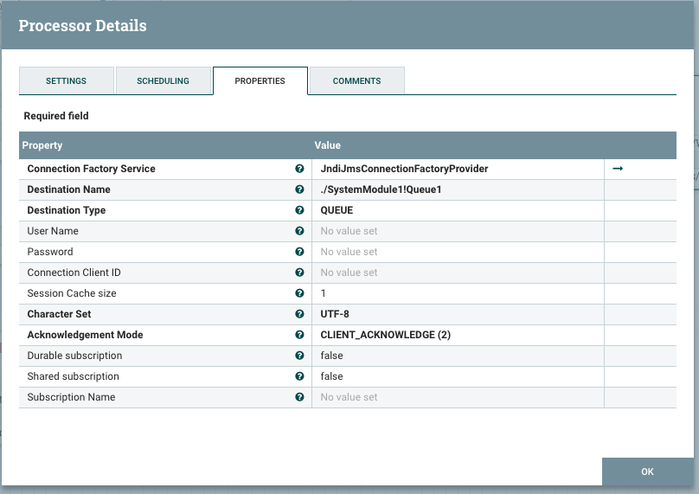Image resolution: width=699 pixels, height=494 pixels.
Task: Click help icon for Subscription Name
Action: point(299,397)
